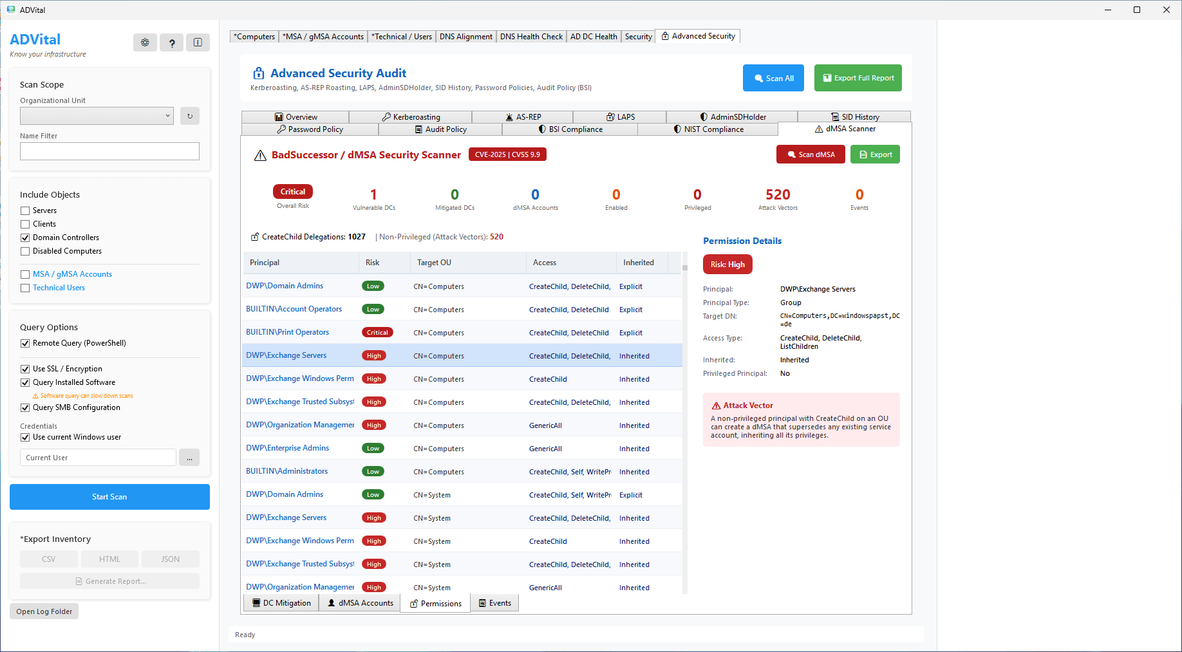Toggle Use SSL / Encryption checkbox

point(25,369)
